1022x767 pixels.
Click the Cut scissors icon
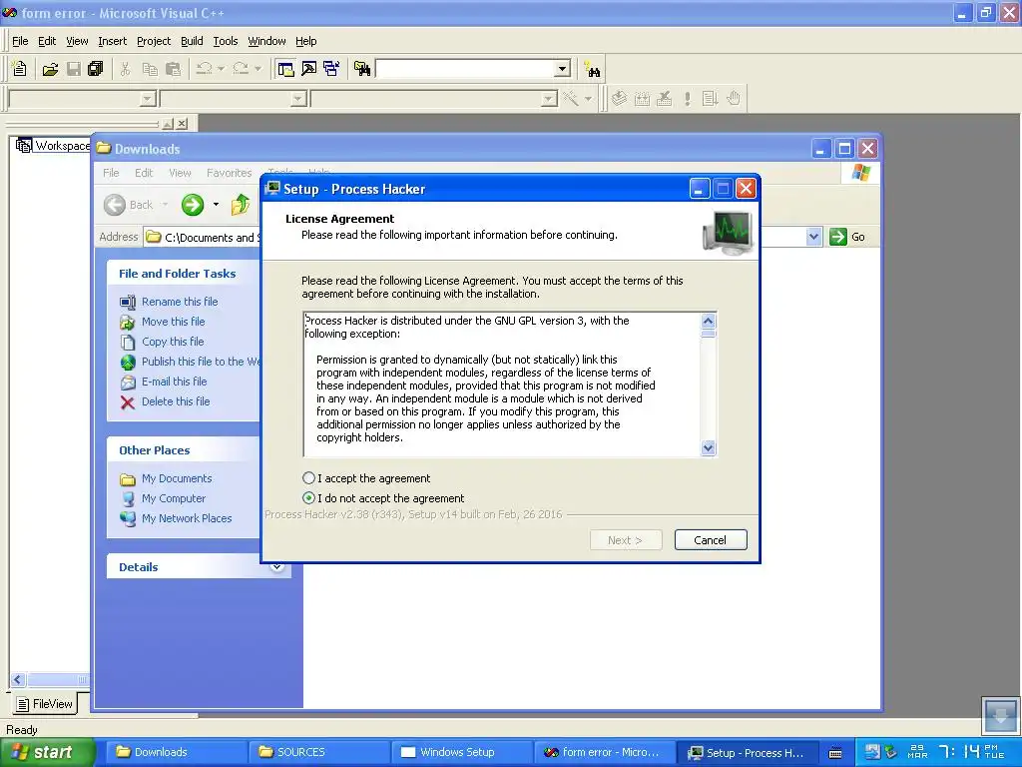(x=125, y=69)
